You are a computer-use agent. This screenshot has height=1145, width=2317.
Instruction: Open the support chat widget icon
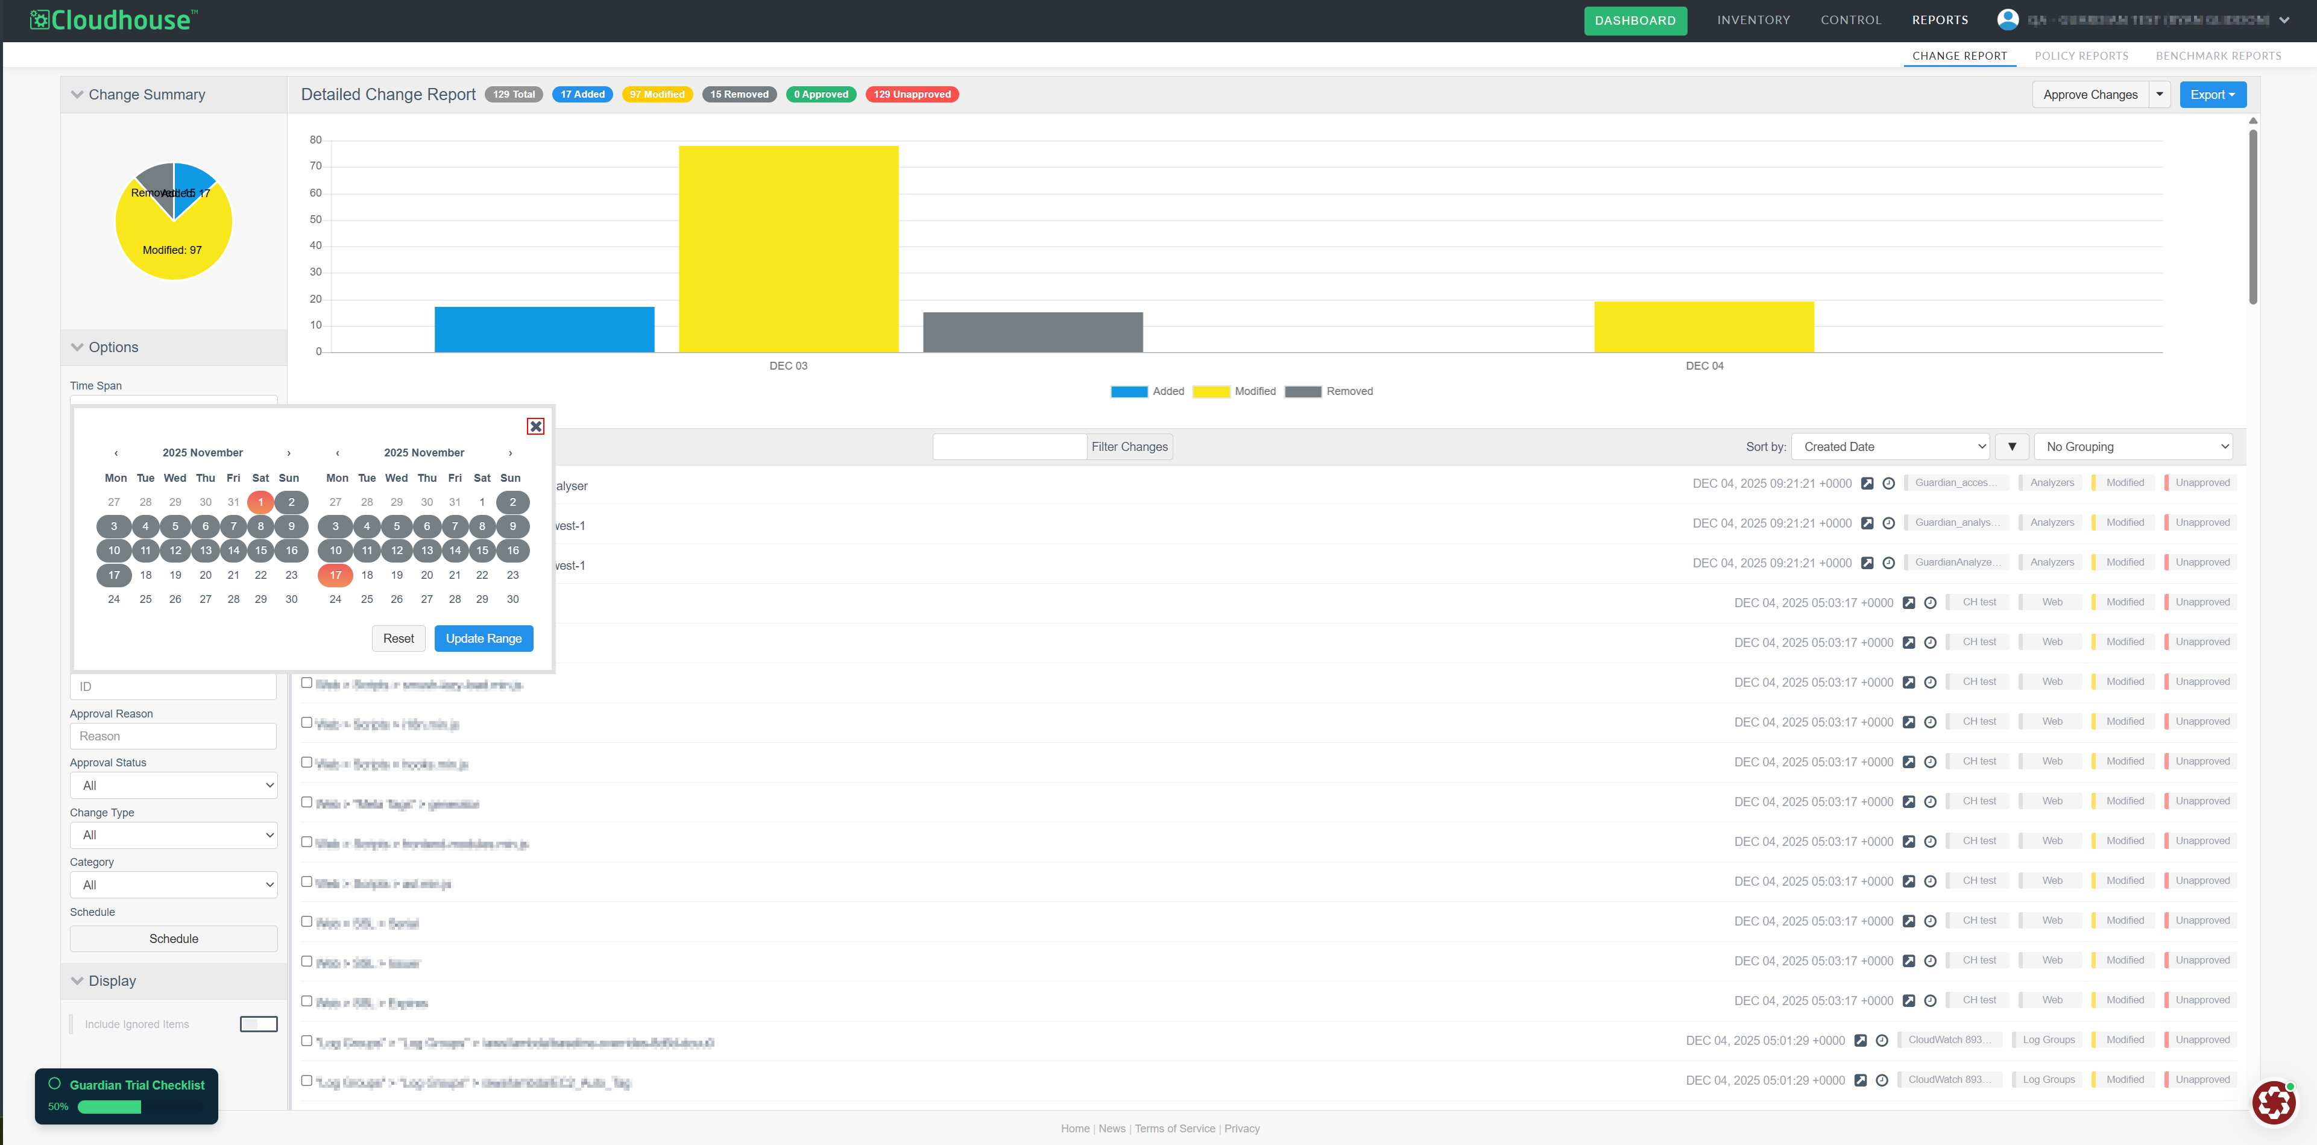click(2273, 1102)
